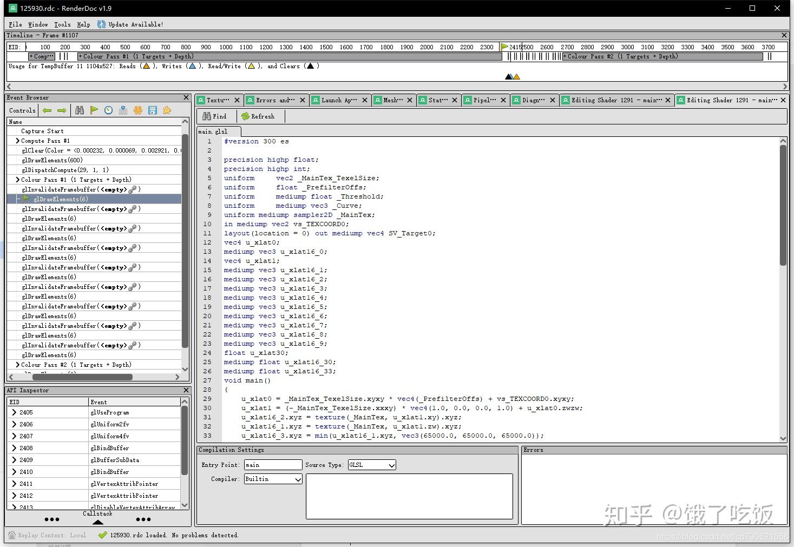Click the chain link icon on first glInvalidateFramebuffer row
This screenshot has height=547, width=794.
tap(132, 189)
